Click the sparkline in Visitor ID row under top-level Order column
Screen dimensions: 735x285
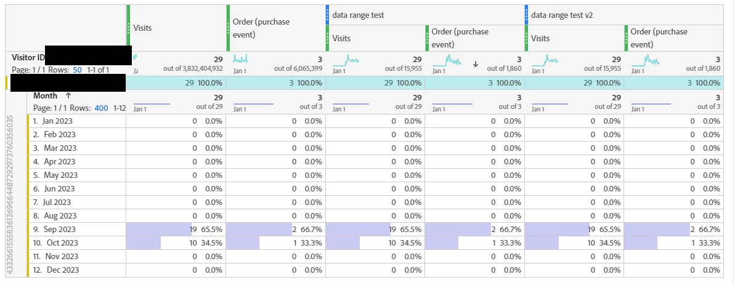pos(240,60)
